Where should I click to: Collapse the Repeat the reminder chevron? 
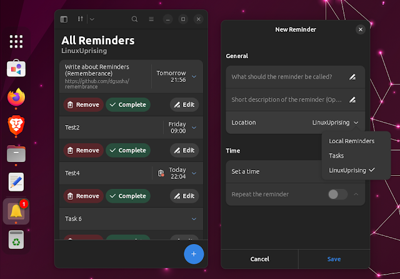click(x=356, y=195)
